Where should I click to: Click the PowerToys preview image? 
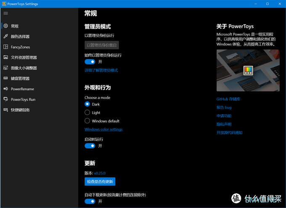click(248, 70)
